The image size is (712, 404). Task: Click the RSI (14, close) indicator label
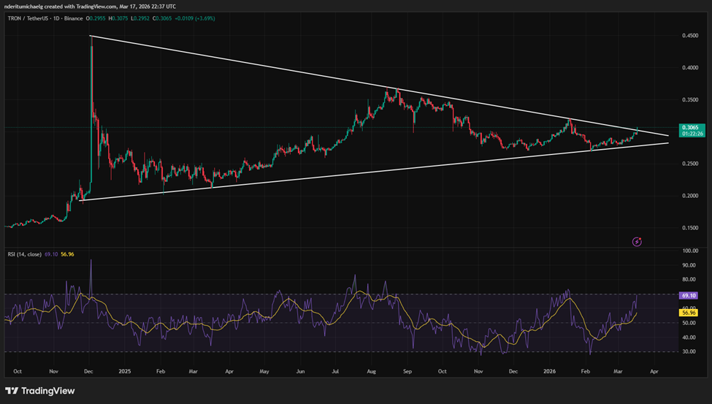(x=23, y=255)
